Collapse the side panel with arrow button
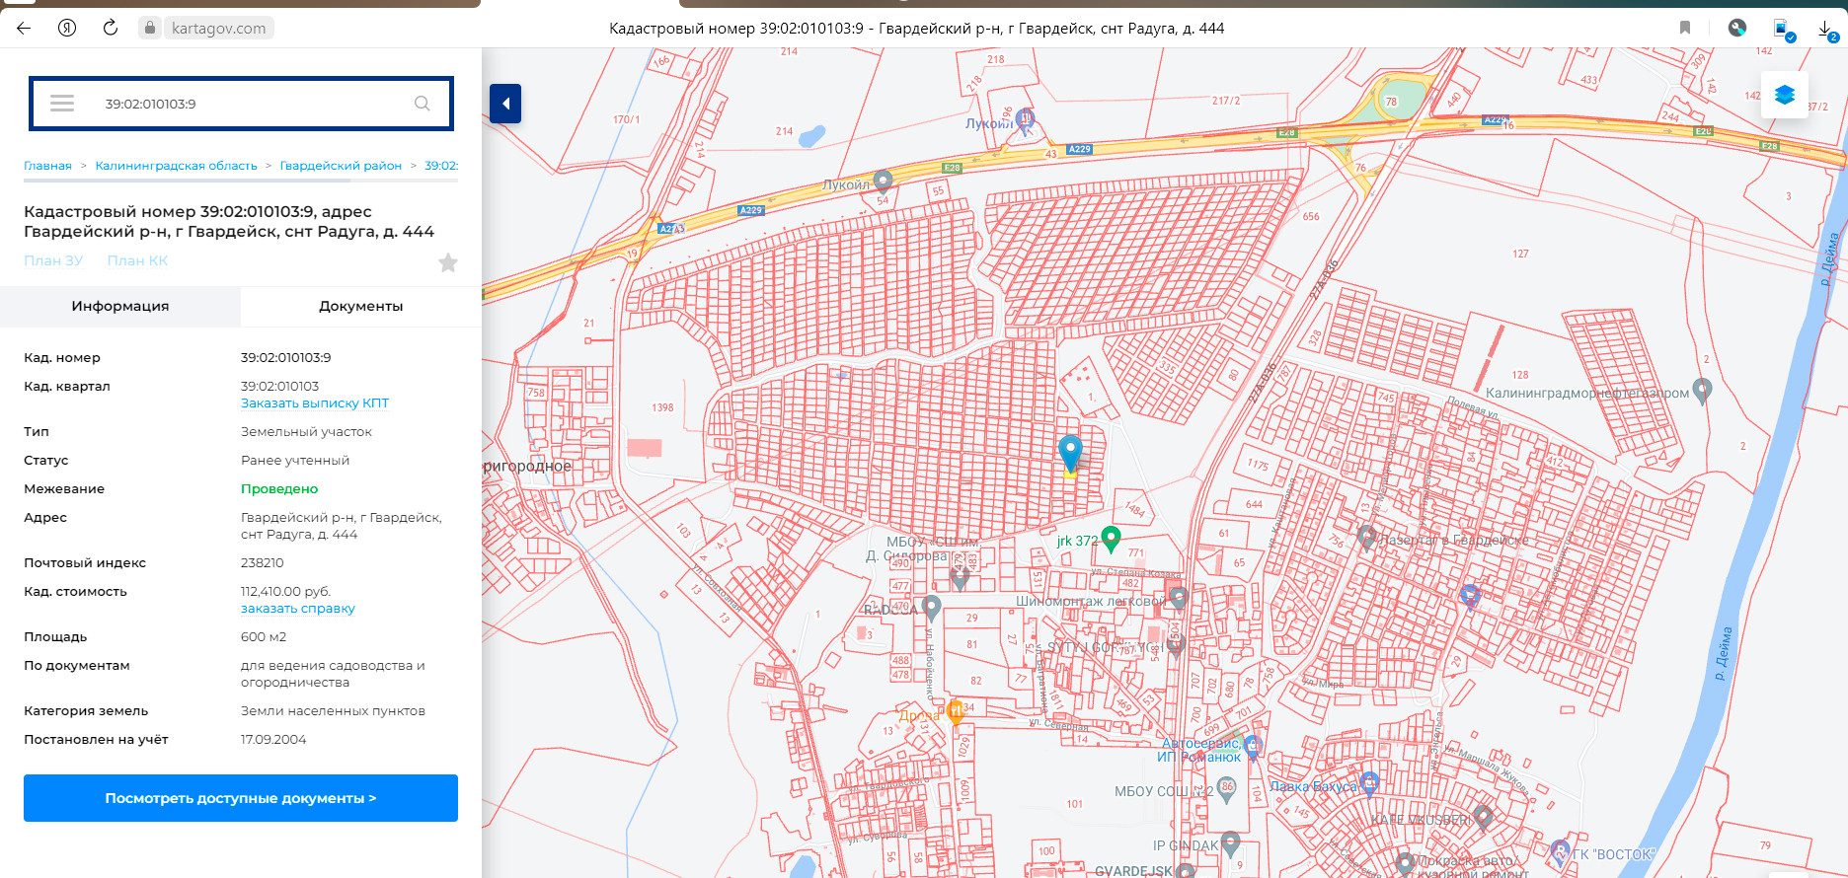 coord(505,104)
